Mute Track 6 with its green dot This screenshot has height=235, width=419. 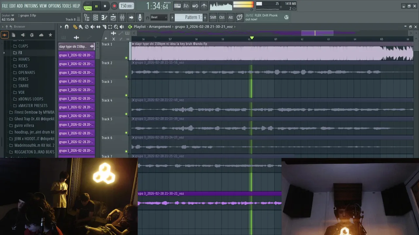126,151
